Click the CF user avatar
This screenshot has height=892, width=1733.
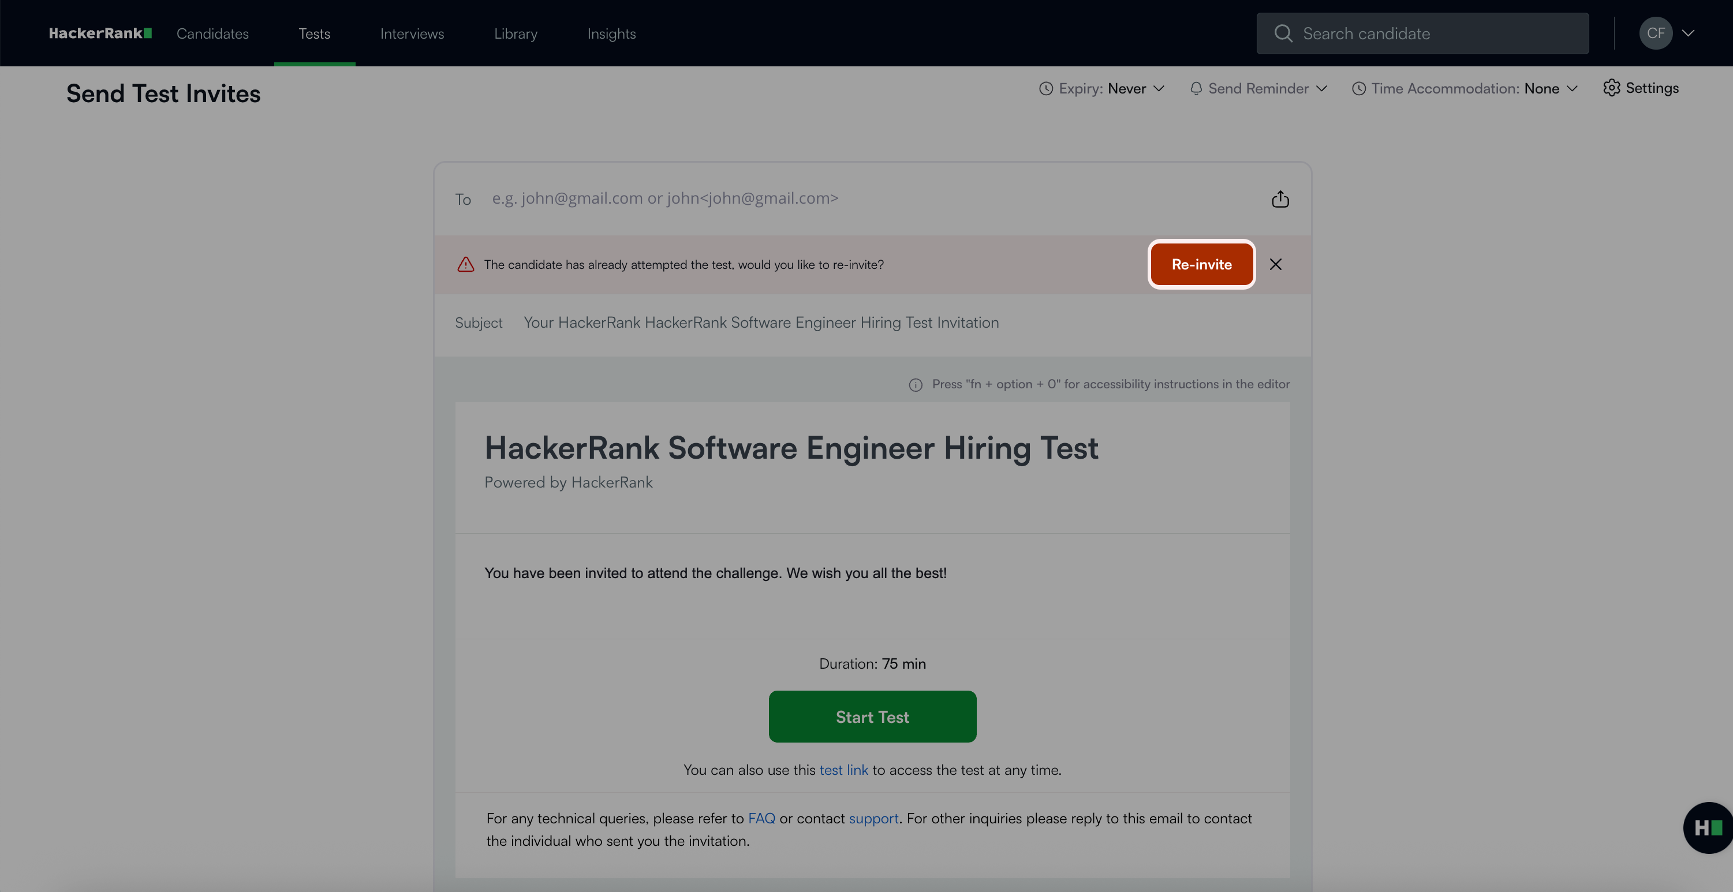click(x=1655, y=33)
